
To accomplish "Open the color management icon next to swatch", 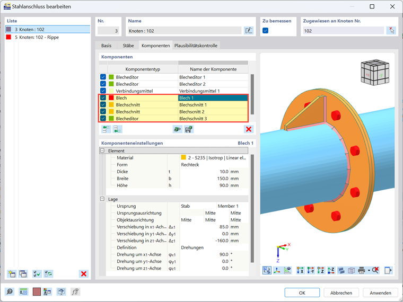I will pyautogui.click(x=48, y=292).
